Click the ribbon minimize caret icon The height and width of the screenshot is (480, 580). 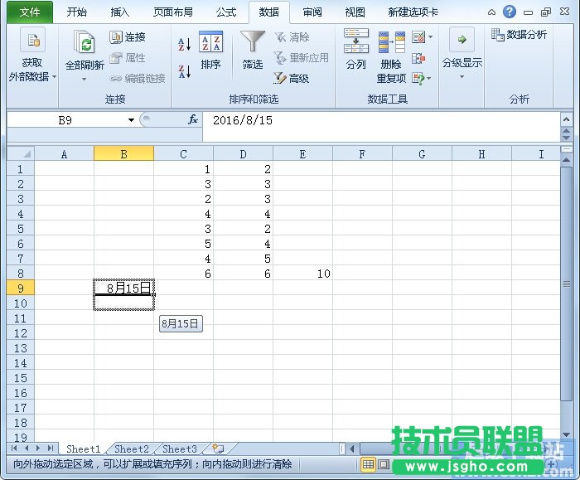[x=491, y=12]
